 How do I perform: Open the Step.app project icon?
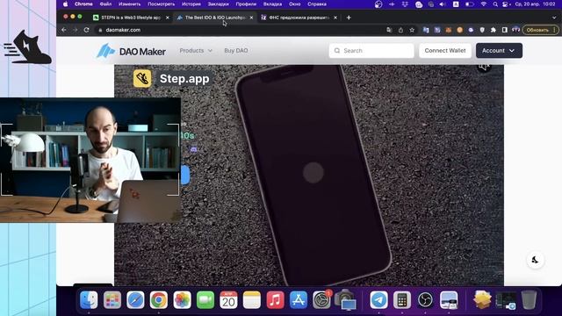point(142,78)
